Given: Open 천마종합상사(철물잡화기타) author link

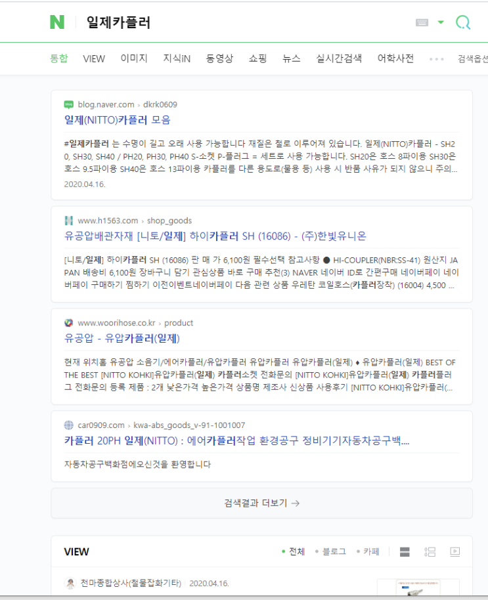Looking at the screenshot, I should [131, 583].
